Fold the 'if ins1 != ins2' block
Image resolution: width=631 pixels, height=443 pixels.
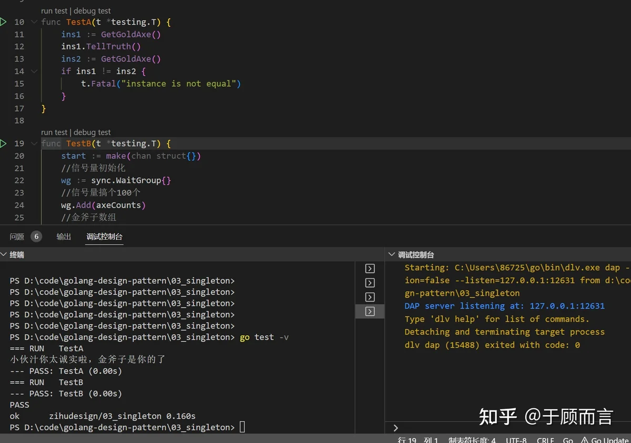point(34,71)
